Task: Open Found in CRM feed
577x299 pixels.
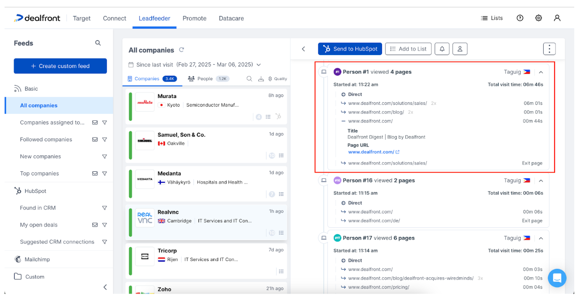Action: click(38, 208)
